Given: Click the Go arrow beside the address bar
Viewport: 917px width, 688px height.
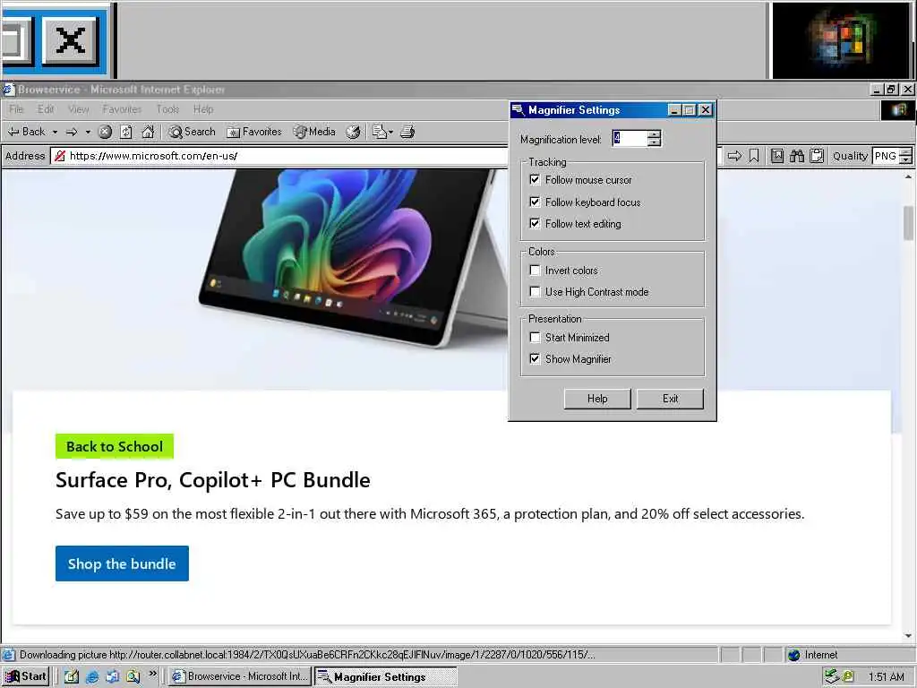Looking at the screenshot, I should point(734,156).
